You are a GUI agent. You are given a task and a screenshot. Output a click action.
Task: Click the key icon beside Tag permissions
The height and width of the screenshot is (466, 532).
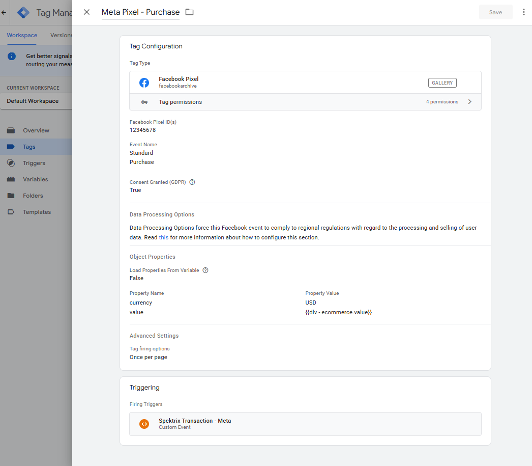click(x=144, y=102)
